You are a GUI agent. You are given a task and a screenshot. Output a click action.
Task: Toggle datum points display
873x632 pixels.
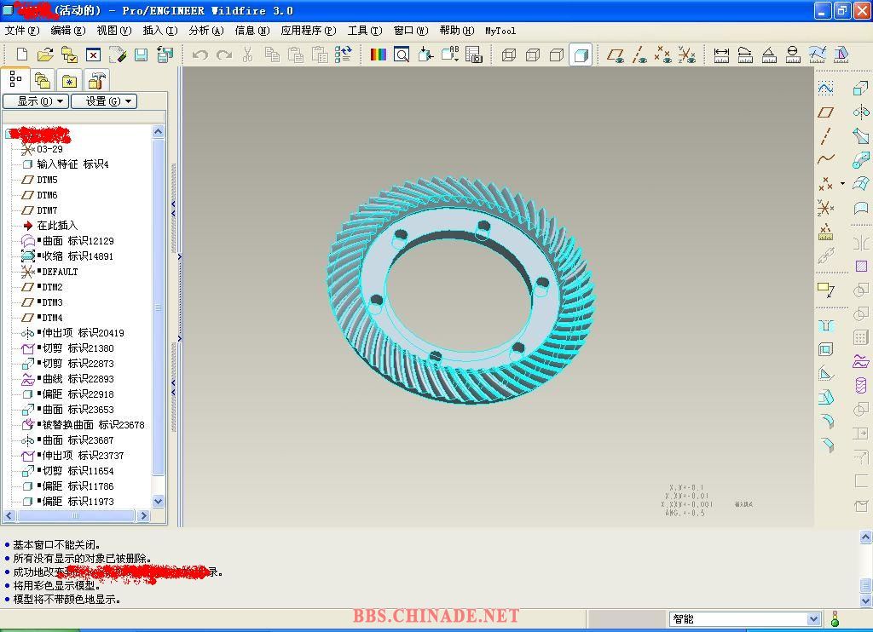[663, 55]
